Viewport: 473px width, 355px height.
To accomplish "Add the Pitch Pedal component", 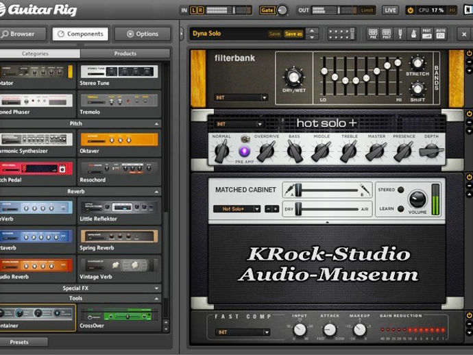I will click(37, 172).
